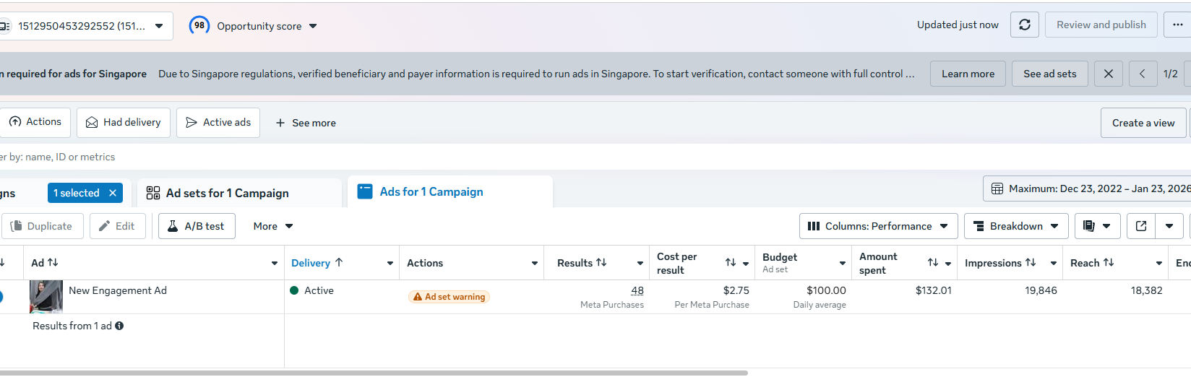Screen dimensions: 1191x377
Task: Open the reports icon dropdown
Action: tap(1097, 226)
